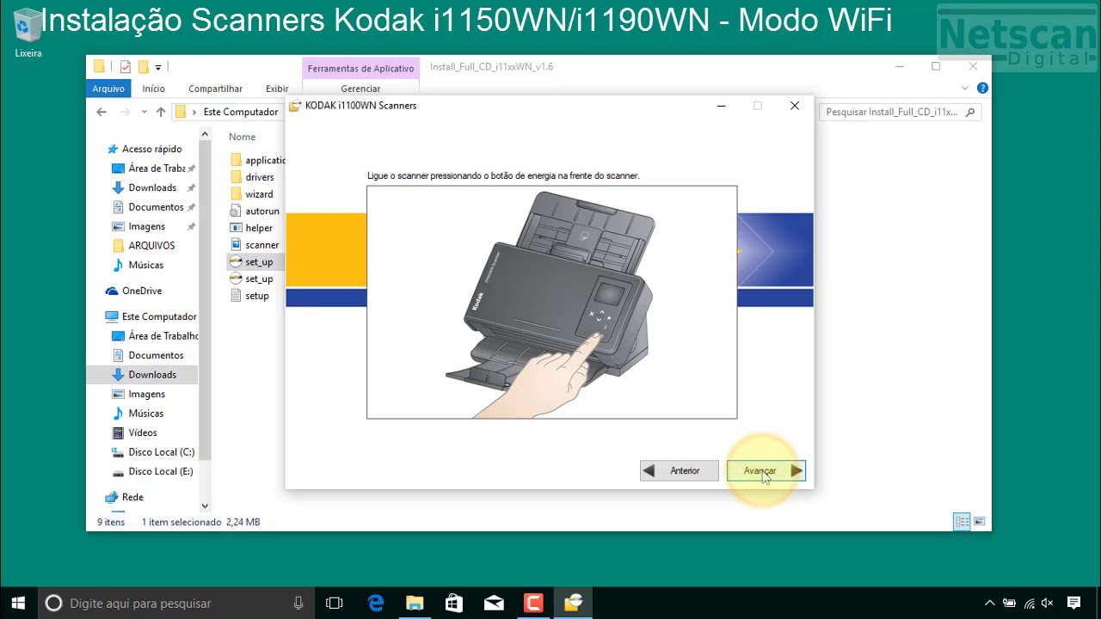Open the Action Center notification icon

[1073, 603]
